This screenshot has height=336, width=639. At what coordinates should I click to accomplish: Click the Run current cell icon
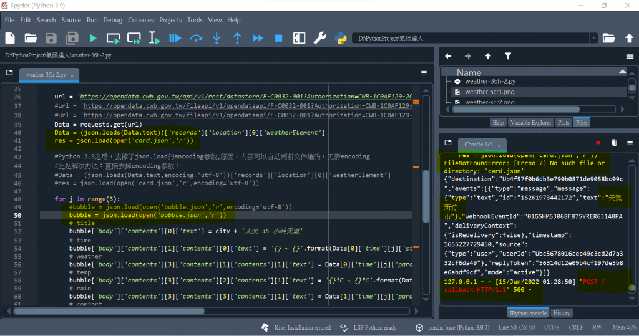pos(114,39)
